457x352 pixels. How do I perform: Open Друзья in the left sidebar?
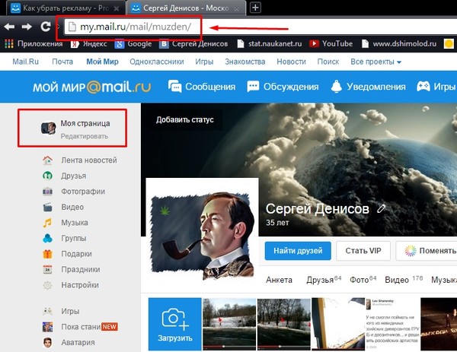click(x=65, y=176)
